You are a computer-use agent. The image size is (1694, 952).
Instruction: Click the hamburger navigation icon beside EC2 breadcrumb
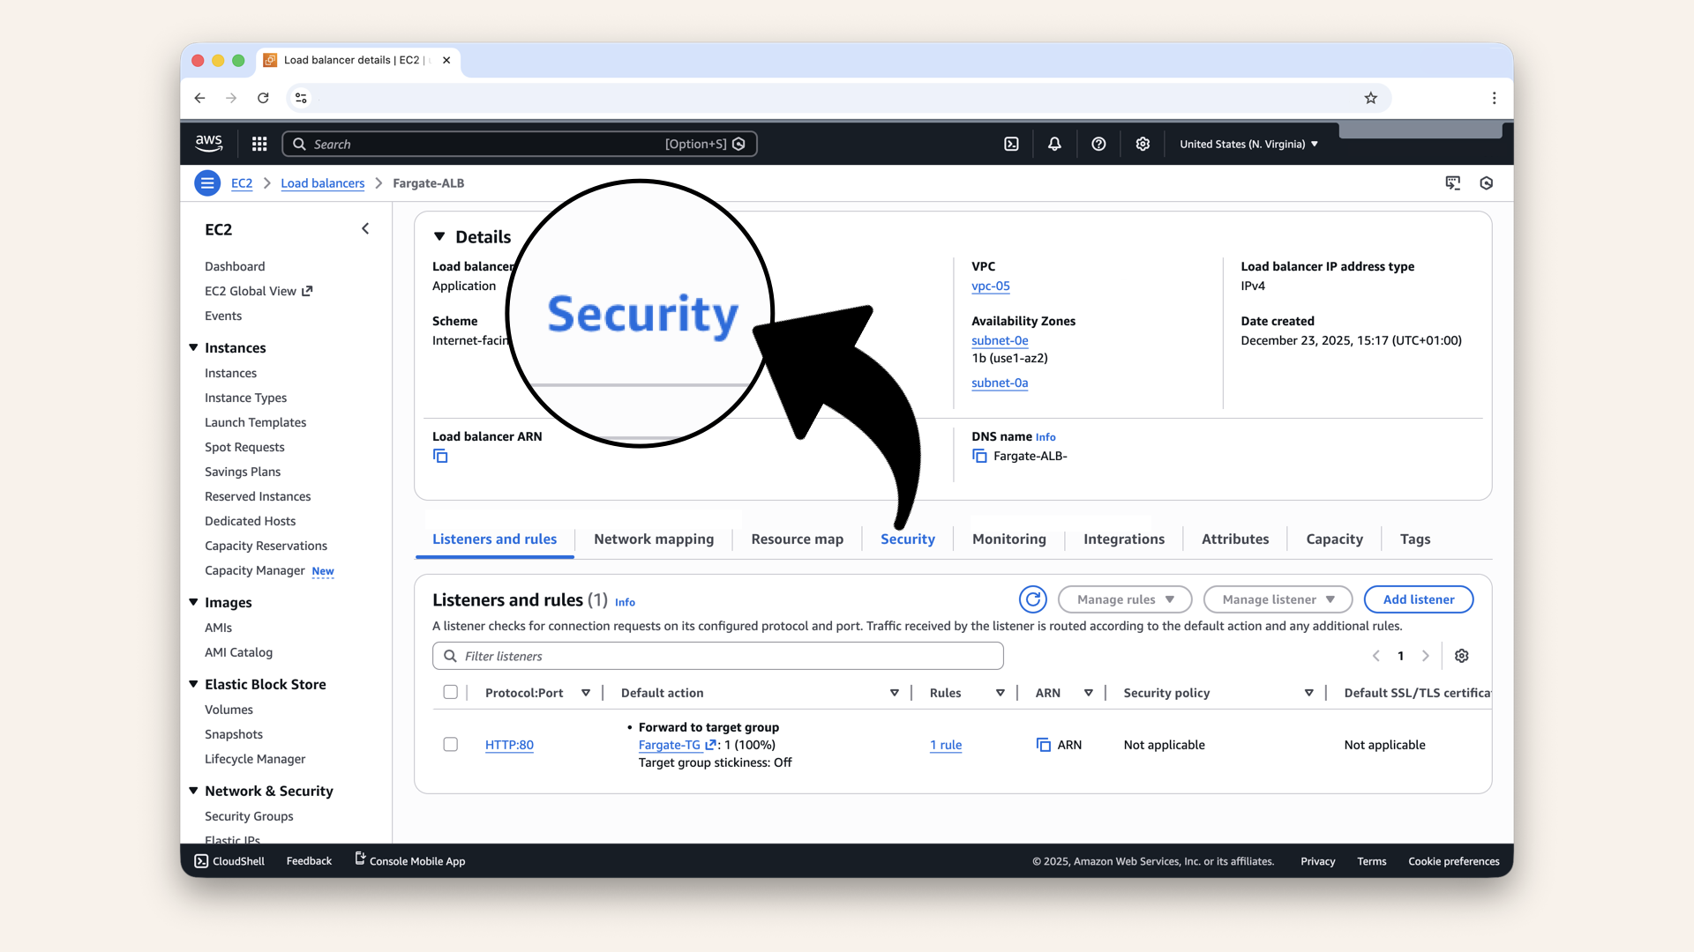[207, 182]
